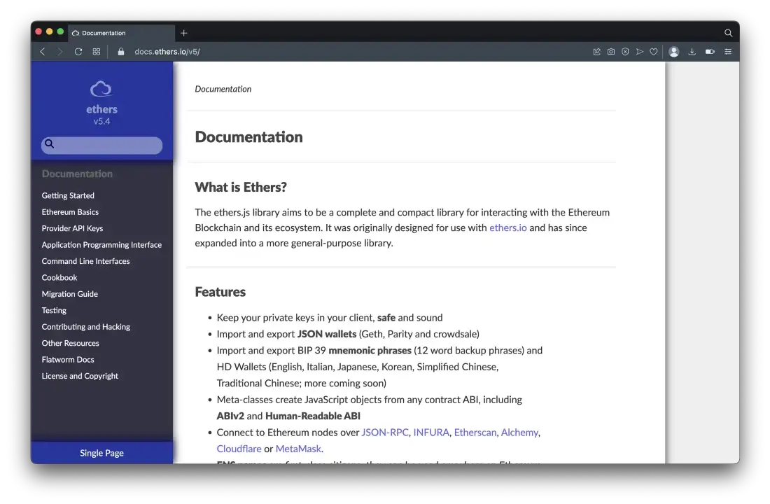
Task: Click the search magnifier in tab bar
Action: (x=728, y=33)
